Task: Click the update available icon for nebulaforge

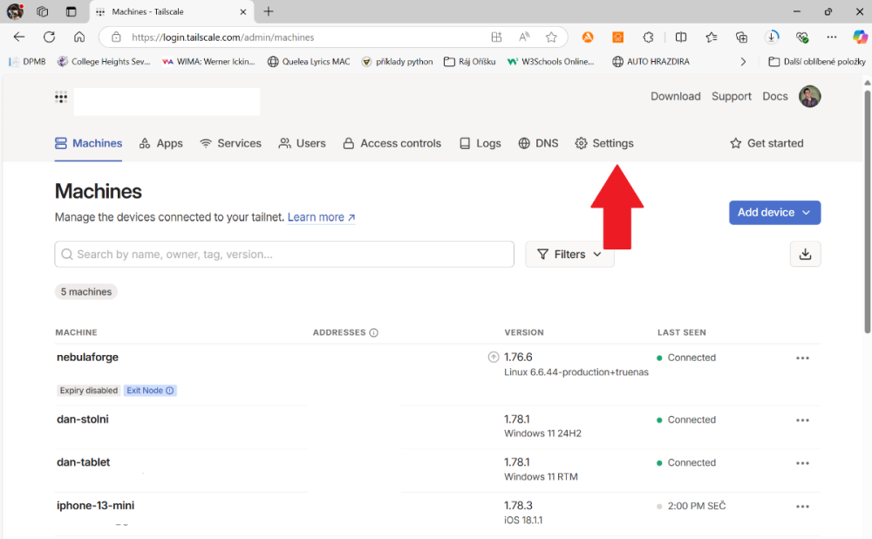Action: (494, 357)
